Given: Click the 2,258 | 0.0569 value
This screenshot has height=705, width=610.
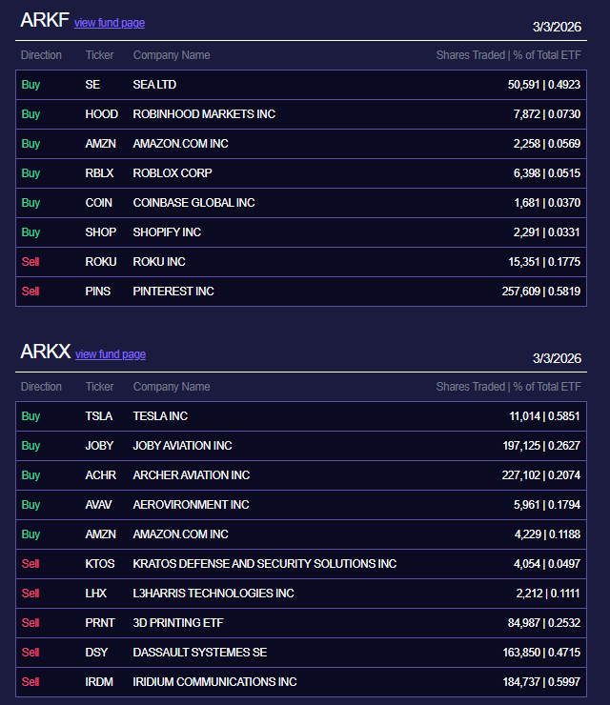Looking at the screenshot, I should [547, 144].
